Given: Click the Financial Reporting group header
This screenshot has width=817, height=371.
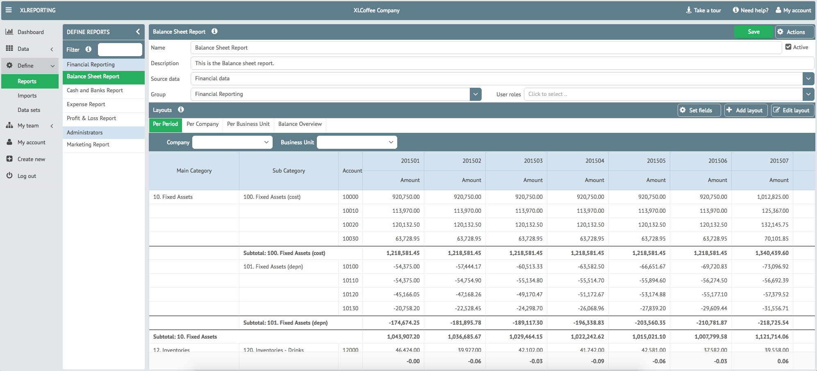Looking at the screenshot, I should click(x=104, y=64).
